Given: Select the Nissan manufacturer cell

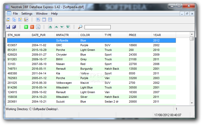Looking at the screenshot, I should coord(61,64).
